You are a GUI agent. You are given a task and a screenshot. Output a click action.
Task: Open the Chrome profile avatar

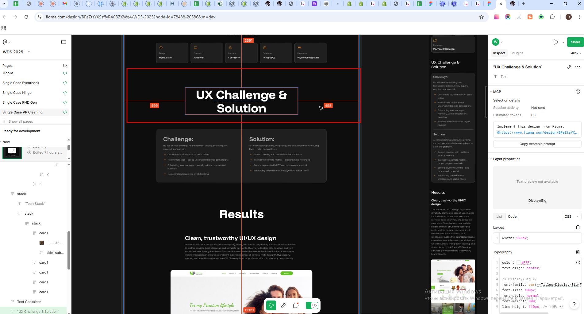coord(568,17)
